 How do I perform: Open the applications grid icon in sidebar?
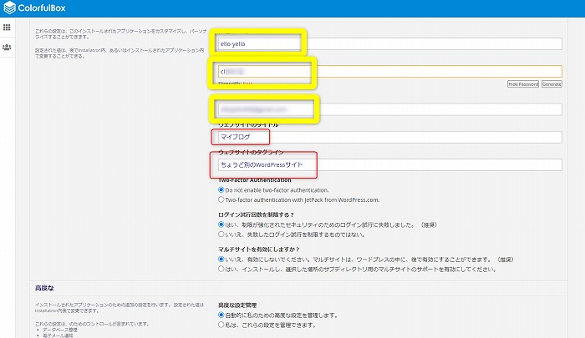point(7,28)
